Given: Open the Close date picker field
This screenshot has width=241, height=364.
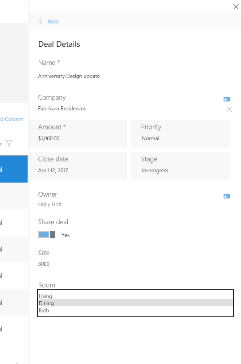Looking at the screenshot, I should pyautogui.click(x=78, y=166).
